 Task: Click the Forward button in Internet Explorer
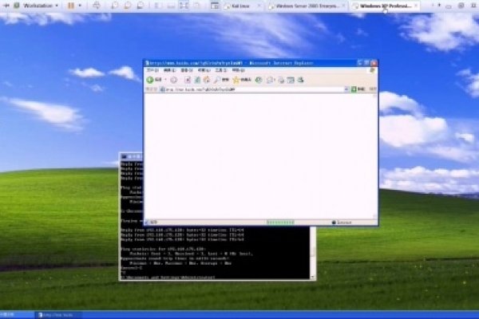coord(174,80)
